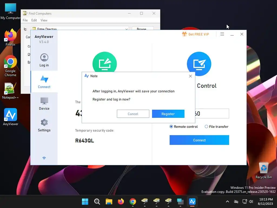
Task: Open the clock showing 10:13 PM
Action: (266, 201)
